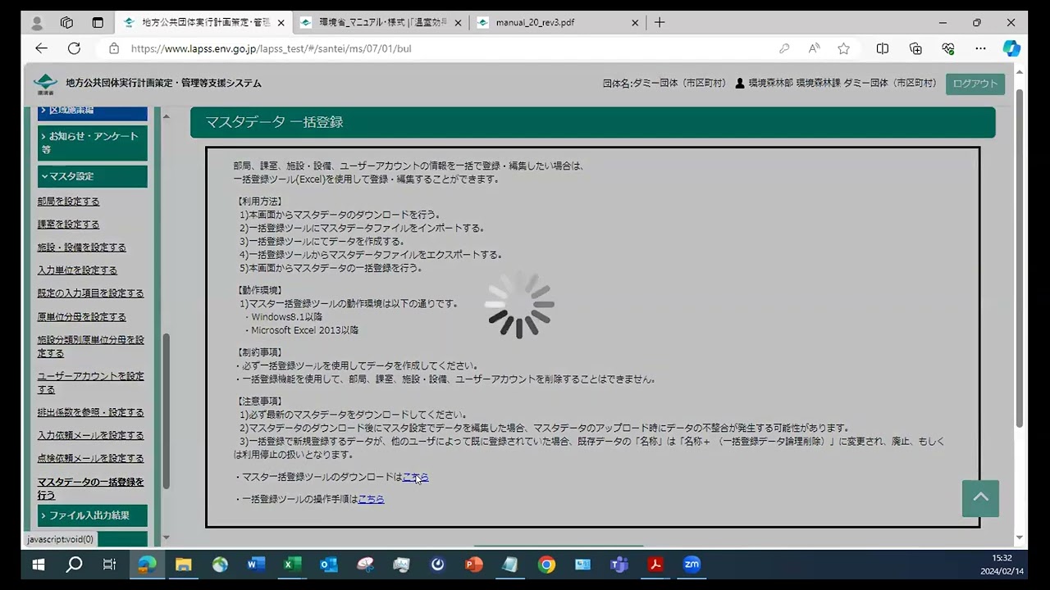Open the browser Extensions icon
Screen dimensions: 1050x590
tap(948, 48)
